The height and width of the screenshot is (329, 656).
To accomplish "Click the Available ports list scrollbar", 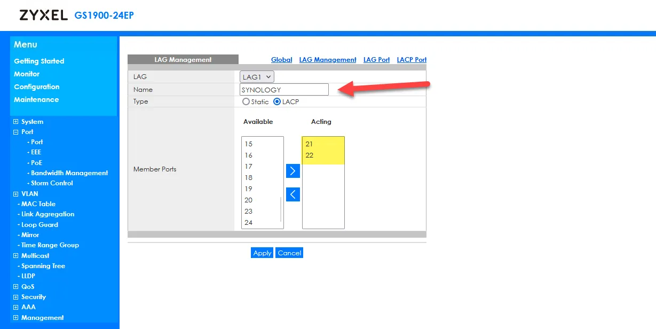I will click(281, 209).
